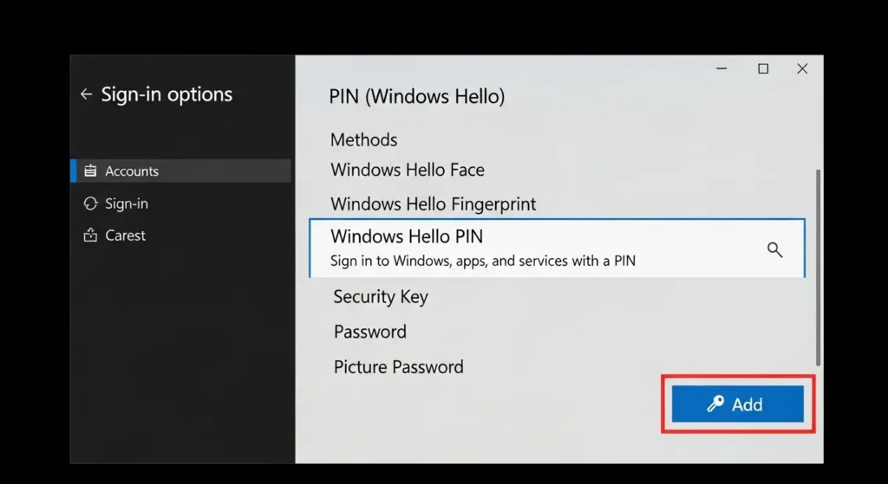Select Windows Hello Face option

[x=408, y=170]
